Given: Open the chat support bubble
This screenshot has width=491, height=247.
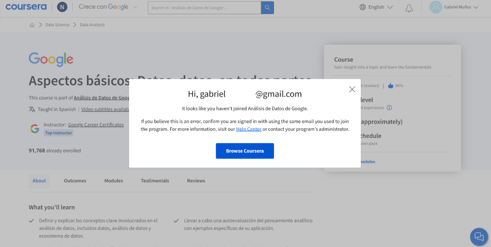Looking at the screenshot, I should pos(479,237).
